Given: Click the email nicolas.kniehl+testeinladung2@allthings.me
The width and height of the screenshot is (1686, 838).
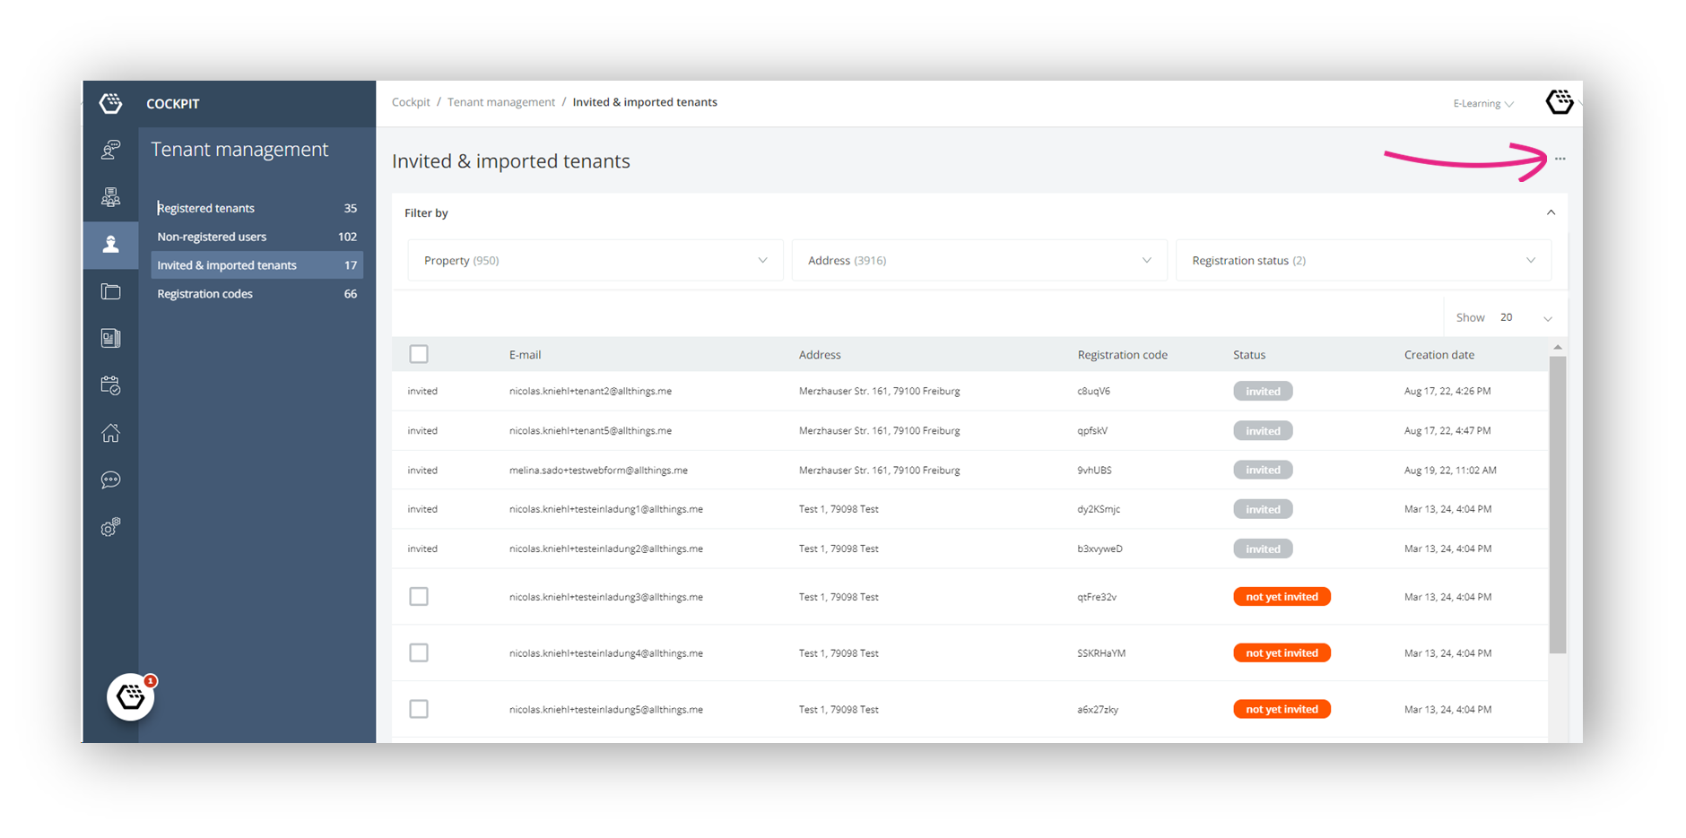Looking at the screenshot, I should pyautogui.click(x=606, y=549).
